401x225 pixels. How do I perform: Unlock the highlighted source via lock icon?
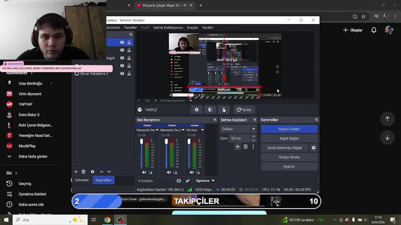[129, 42]
